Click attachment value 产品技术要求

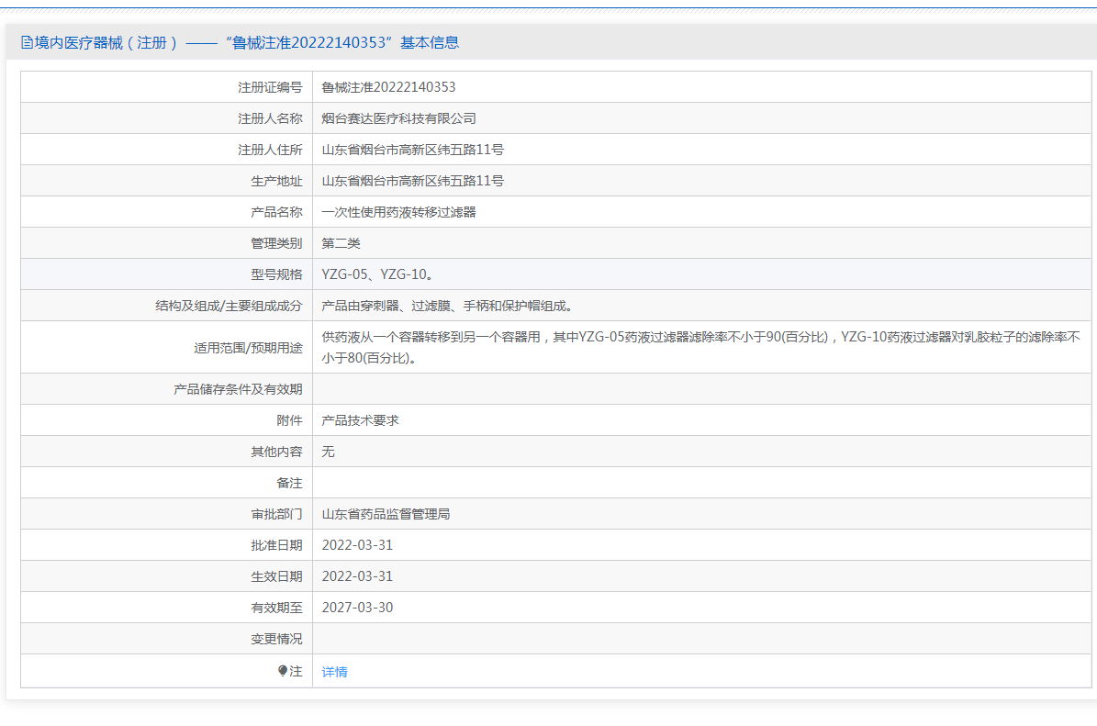coord(360,420)
